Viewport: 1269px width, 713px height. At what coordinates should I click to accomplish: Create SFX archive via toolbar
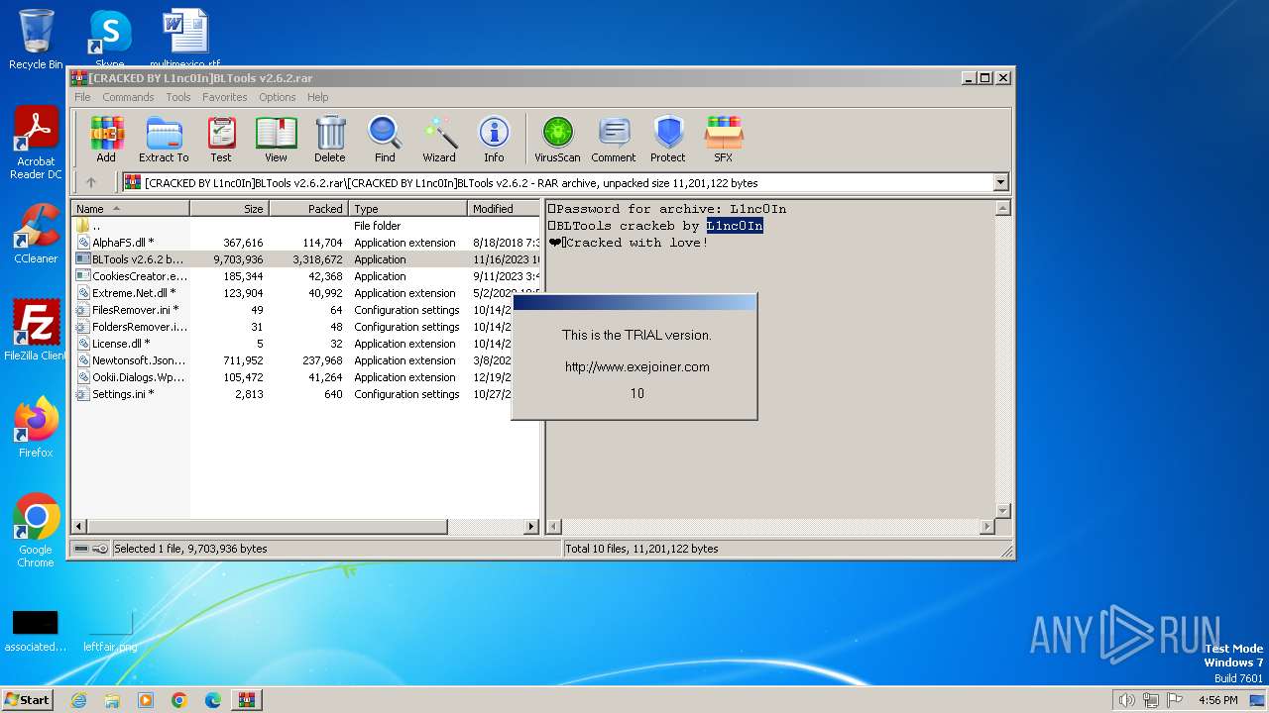tap(724, 139)
